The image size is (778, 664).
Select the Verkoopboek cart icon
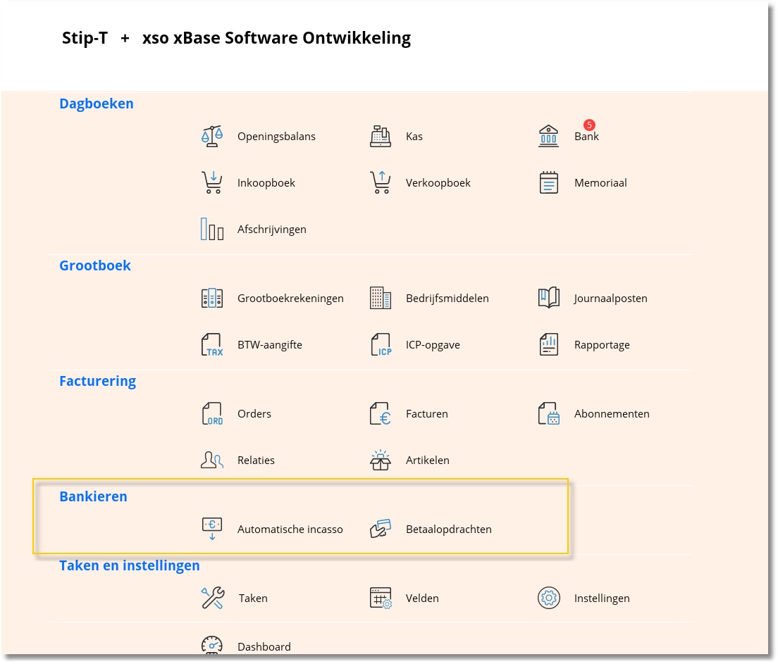coord(381,182)
